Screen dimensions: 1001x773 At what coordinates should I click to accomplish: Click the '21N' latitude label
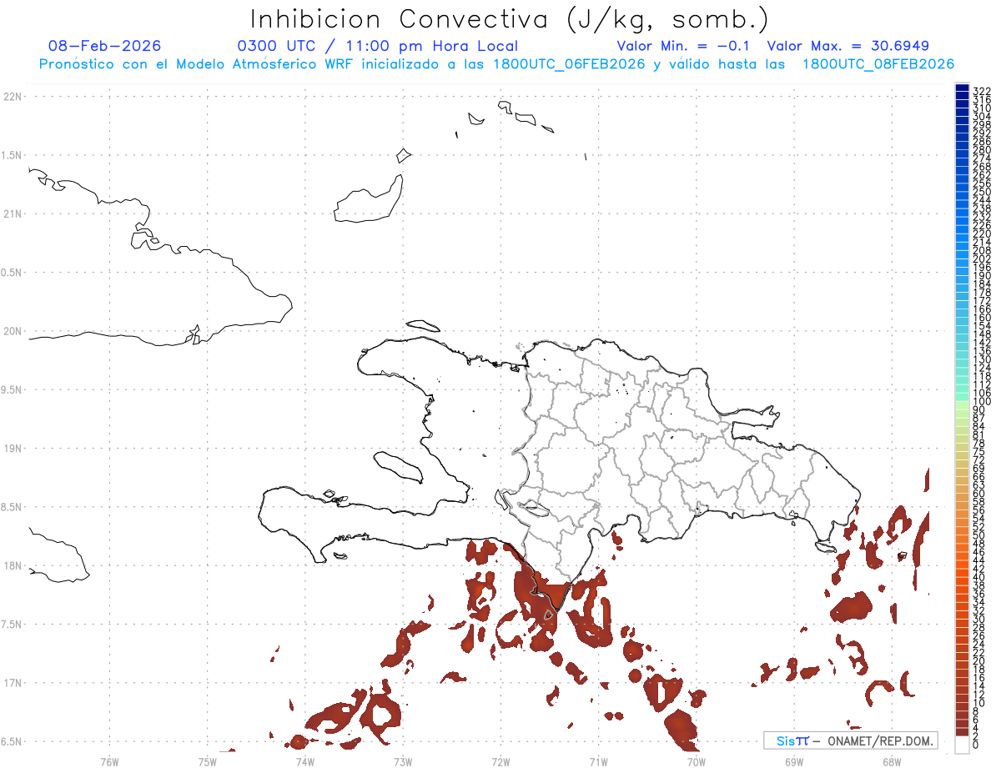click(12, 214)
